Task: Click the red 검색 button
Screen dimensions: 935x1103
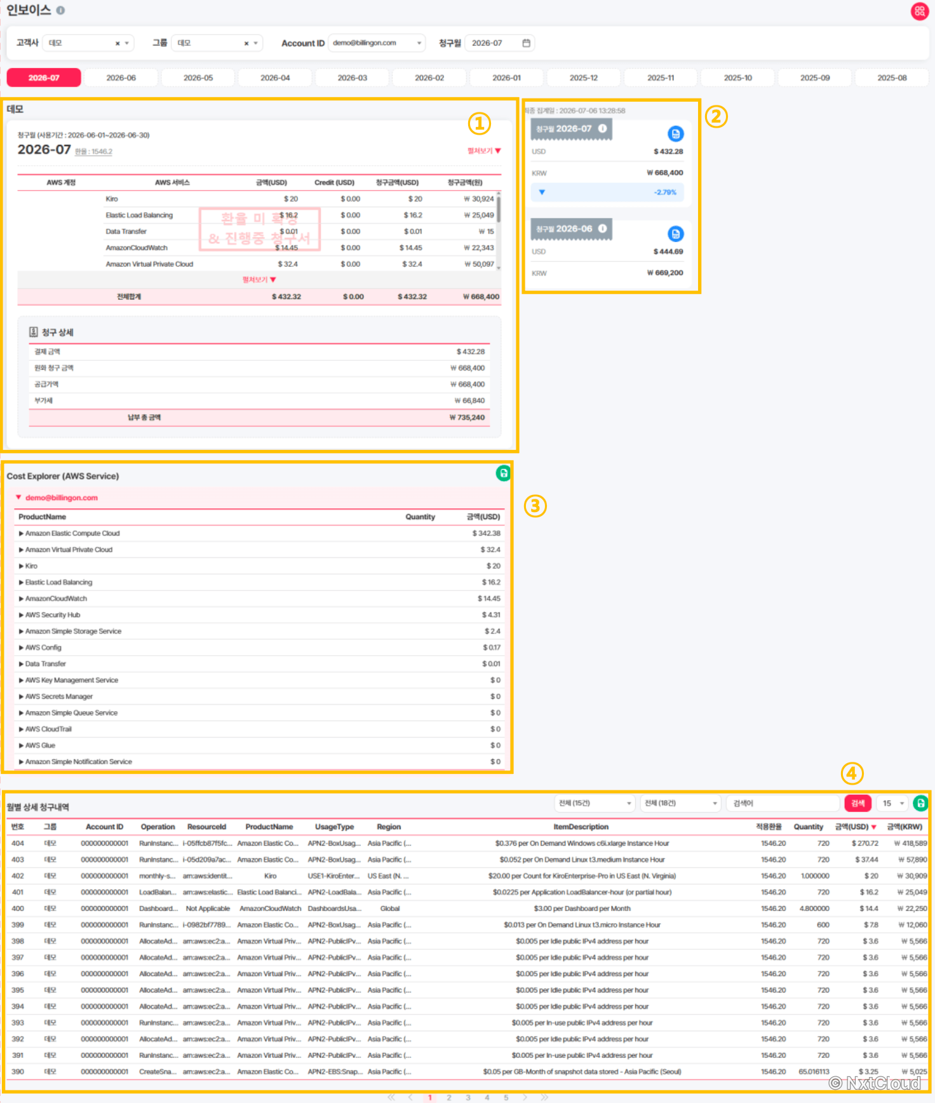Action: point(858,803)
